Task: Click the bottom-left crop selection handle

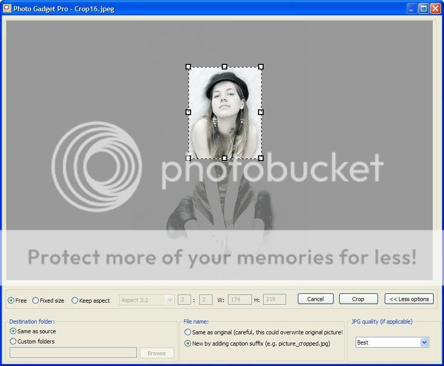Action: (x=188, y=158)
